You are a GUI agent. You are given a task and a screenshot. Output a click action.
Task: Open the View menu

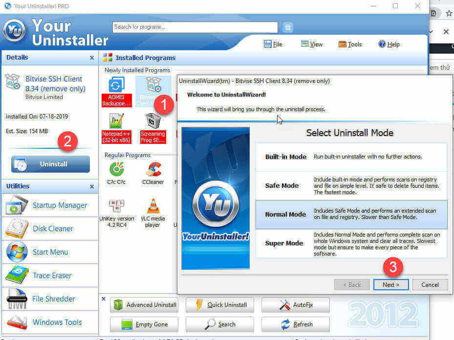[312, 44]
